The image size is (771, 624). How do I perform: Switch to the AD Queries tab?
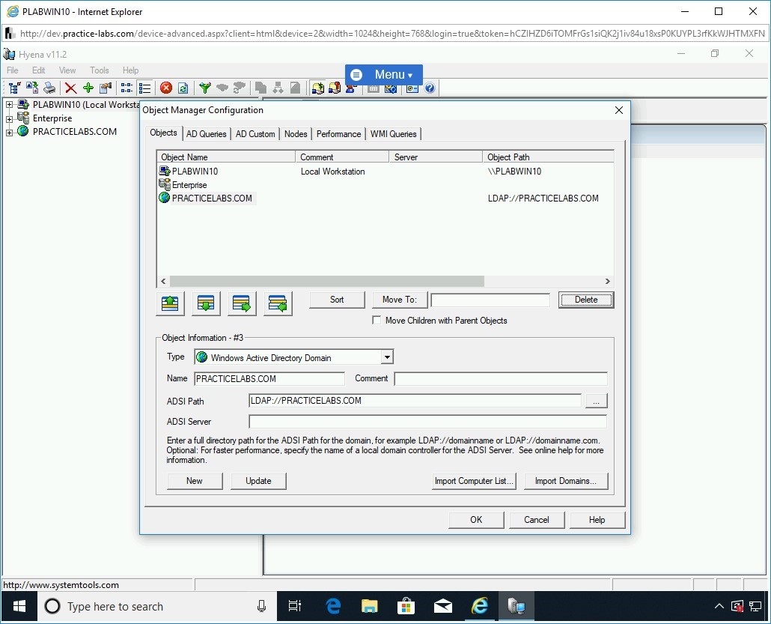206,134
